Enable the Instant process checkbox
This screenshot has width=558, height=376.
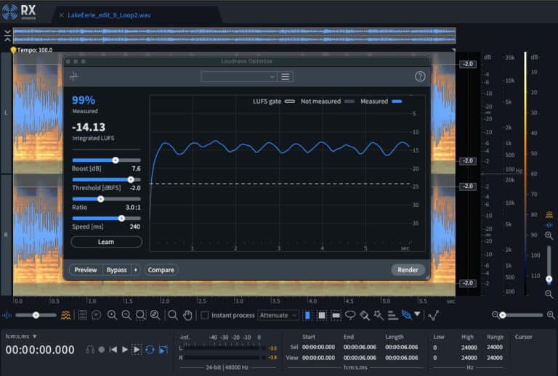[x=205, y=315]
